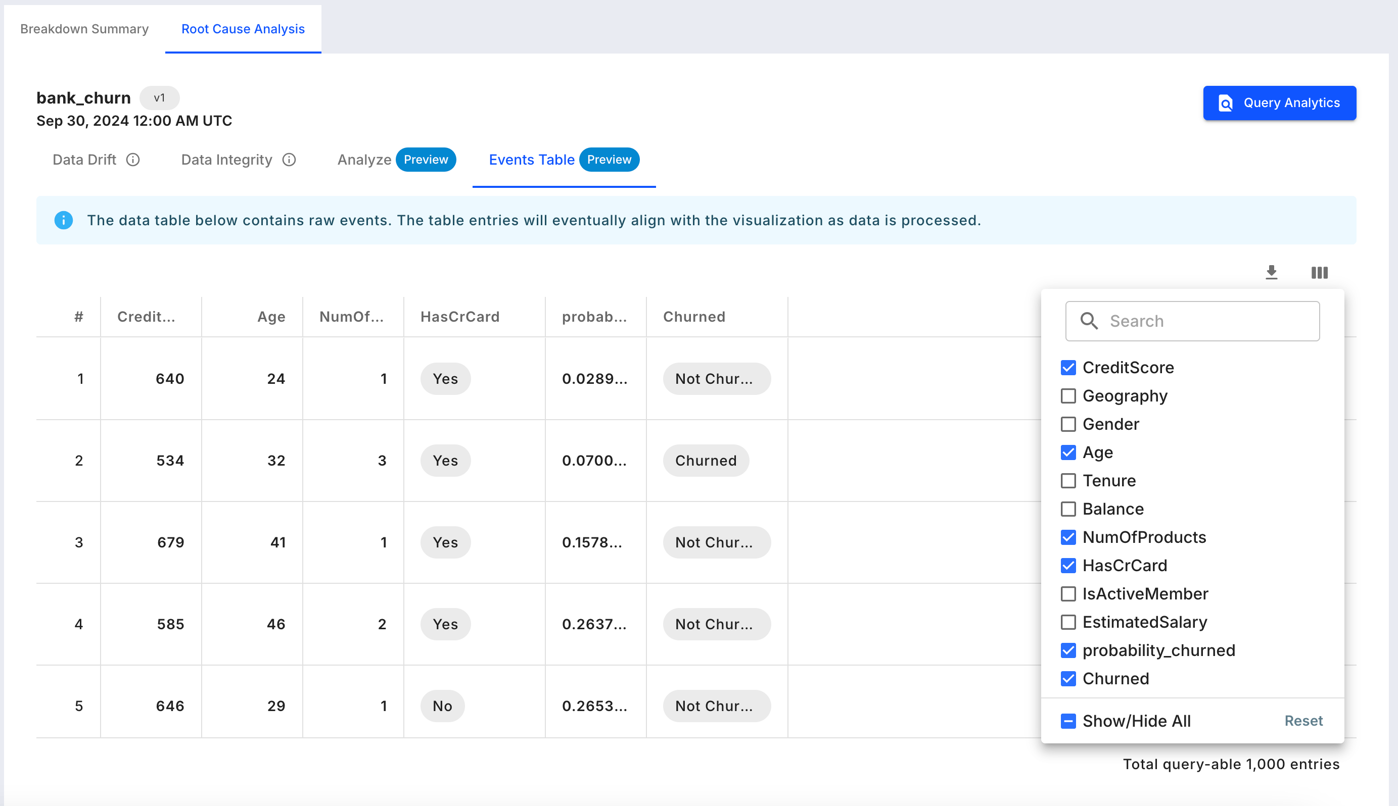1398x806 pixels.
Task: Toggle the Show/Hide All checkbox
Action: point(1068,721)
